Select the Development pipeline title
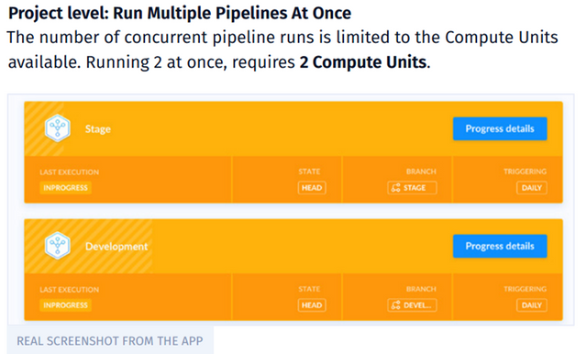 coord(116,247)
